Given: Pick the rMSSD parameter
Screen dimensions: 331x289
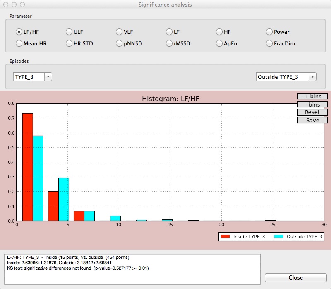Looking at the screenshot, I should point(169,43).
